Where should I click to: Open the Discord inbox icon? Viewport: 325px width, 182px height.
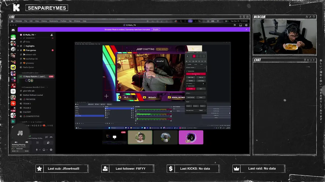[240, 25]
